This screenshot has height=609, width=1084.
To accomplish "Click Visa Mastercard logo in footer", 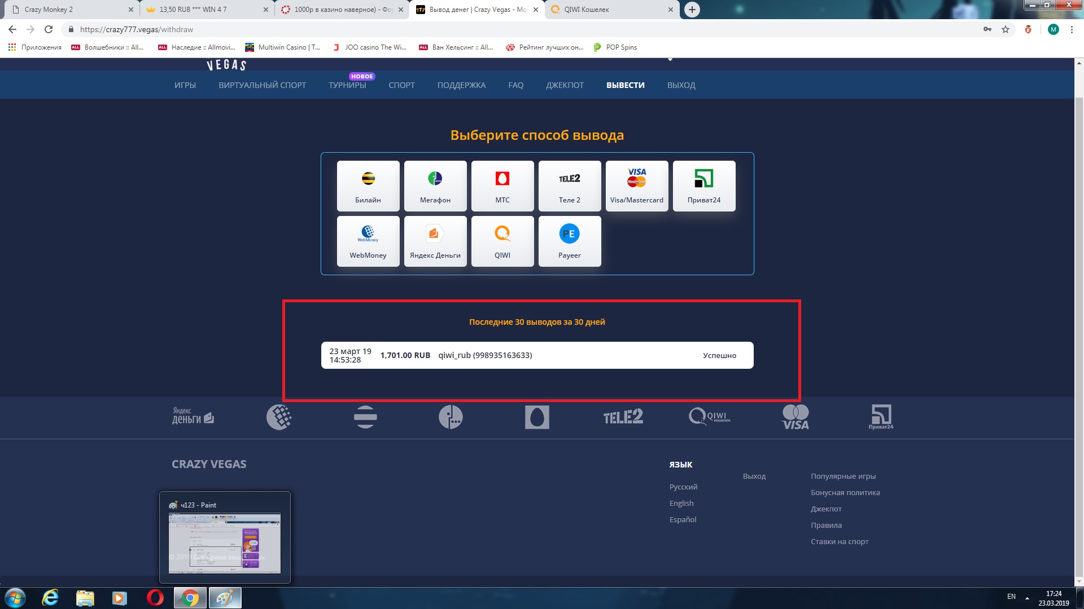I will point(795,417).
